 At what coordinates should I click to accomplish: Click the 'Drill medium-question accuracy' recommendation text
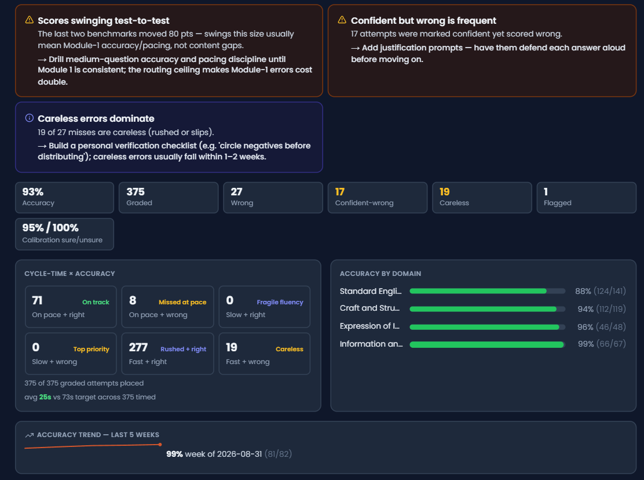click(x=175, y=70)
